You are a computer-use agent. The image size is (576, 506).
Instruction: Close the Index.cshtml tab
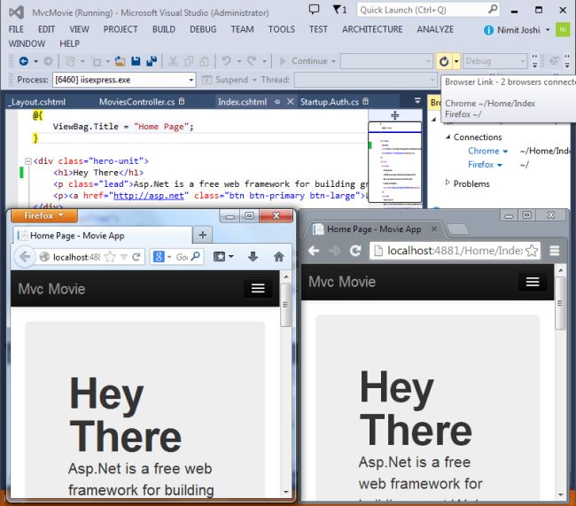(x=290, y=101)
